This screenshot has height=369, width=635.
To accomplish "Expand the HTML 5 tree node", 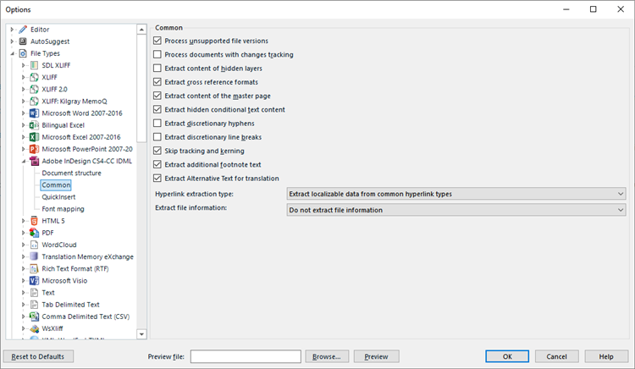I will (24, 221).
